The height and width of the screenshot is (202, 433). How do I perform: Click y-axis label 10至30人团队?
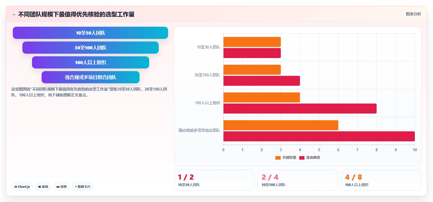pos(209,47)
